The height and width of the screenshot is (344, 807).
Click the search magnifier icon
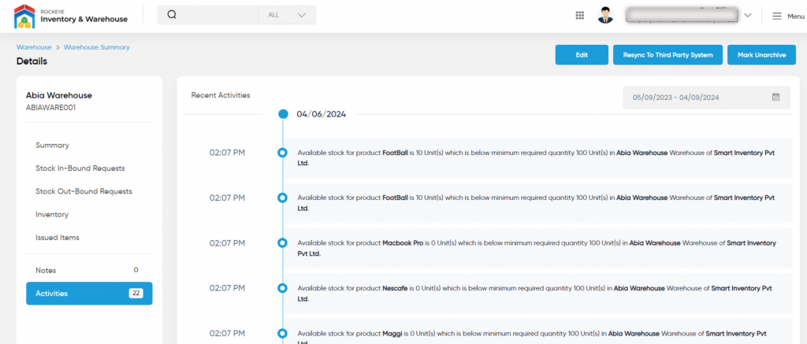(172, 15)
